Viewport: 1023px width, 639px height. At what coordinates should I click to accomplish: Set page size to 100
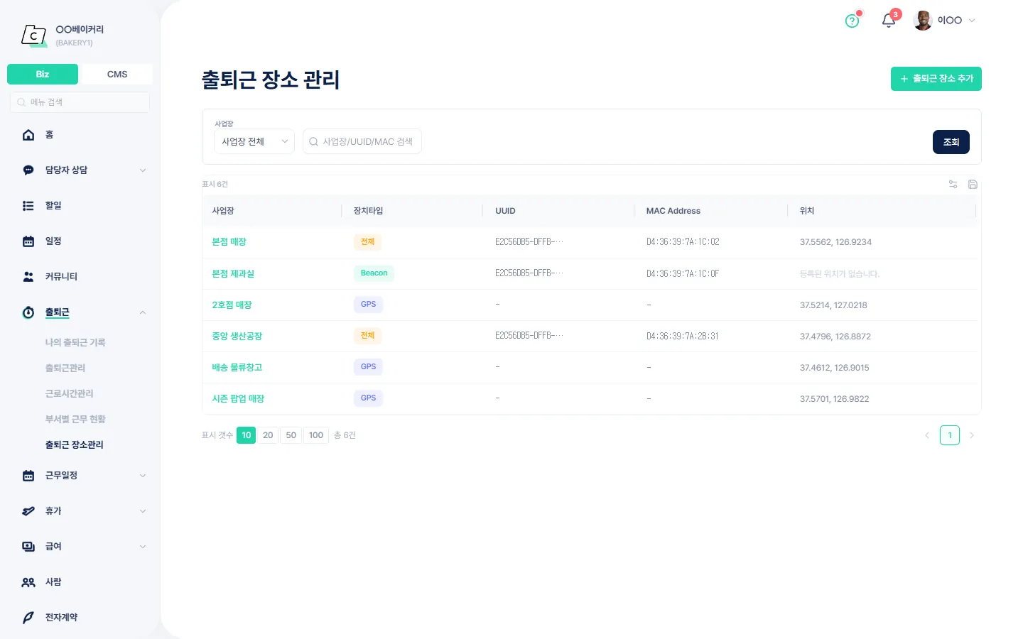(x=316, y=435)
